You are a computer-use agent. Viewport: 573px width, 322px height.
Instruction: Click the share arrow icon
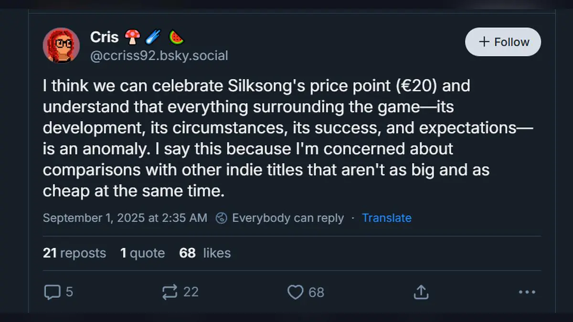(420, 291)
